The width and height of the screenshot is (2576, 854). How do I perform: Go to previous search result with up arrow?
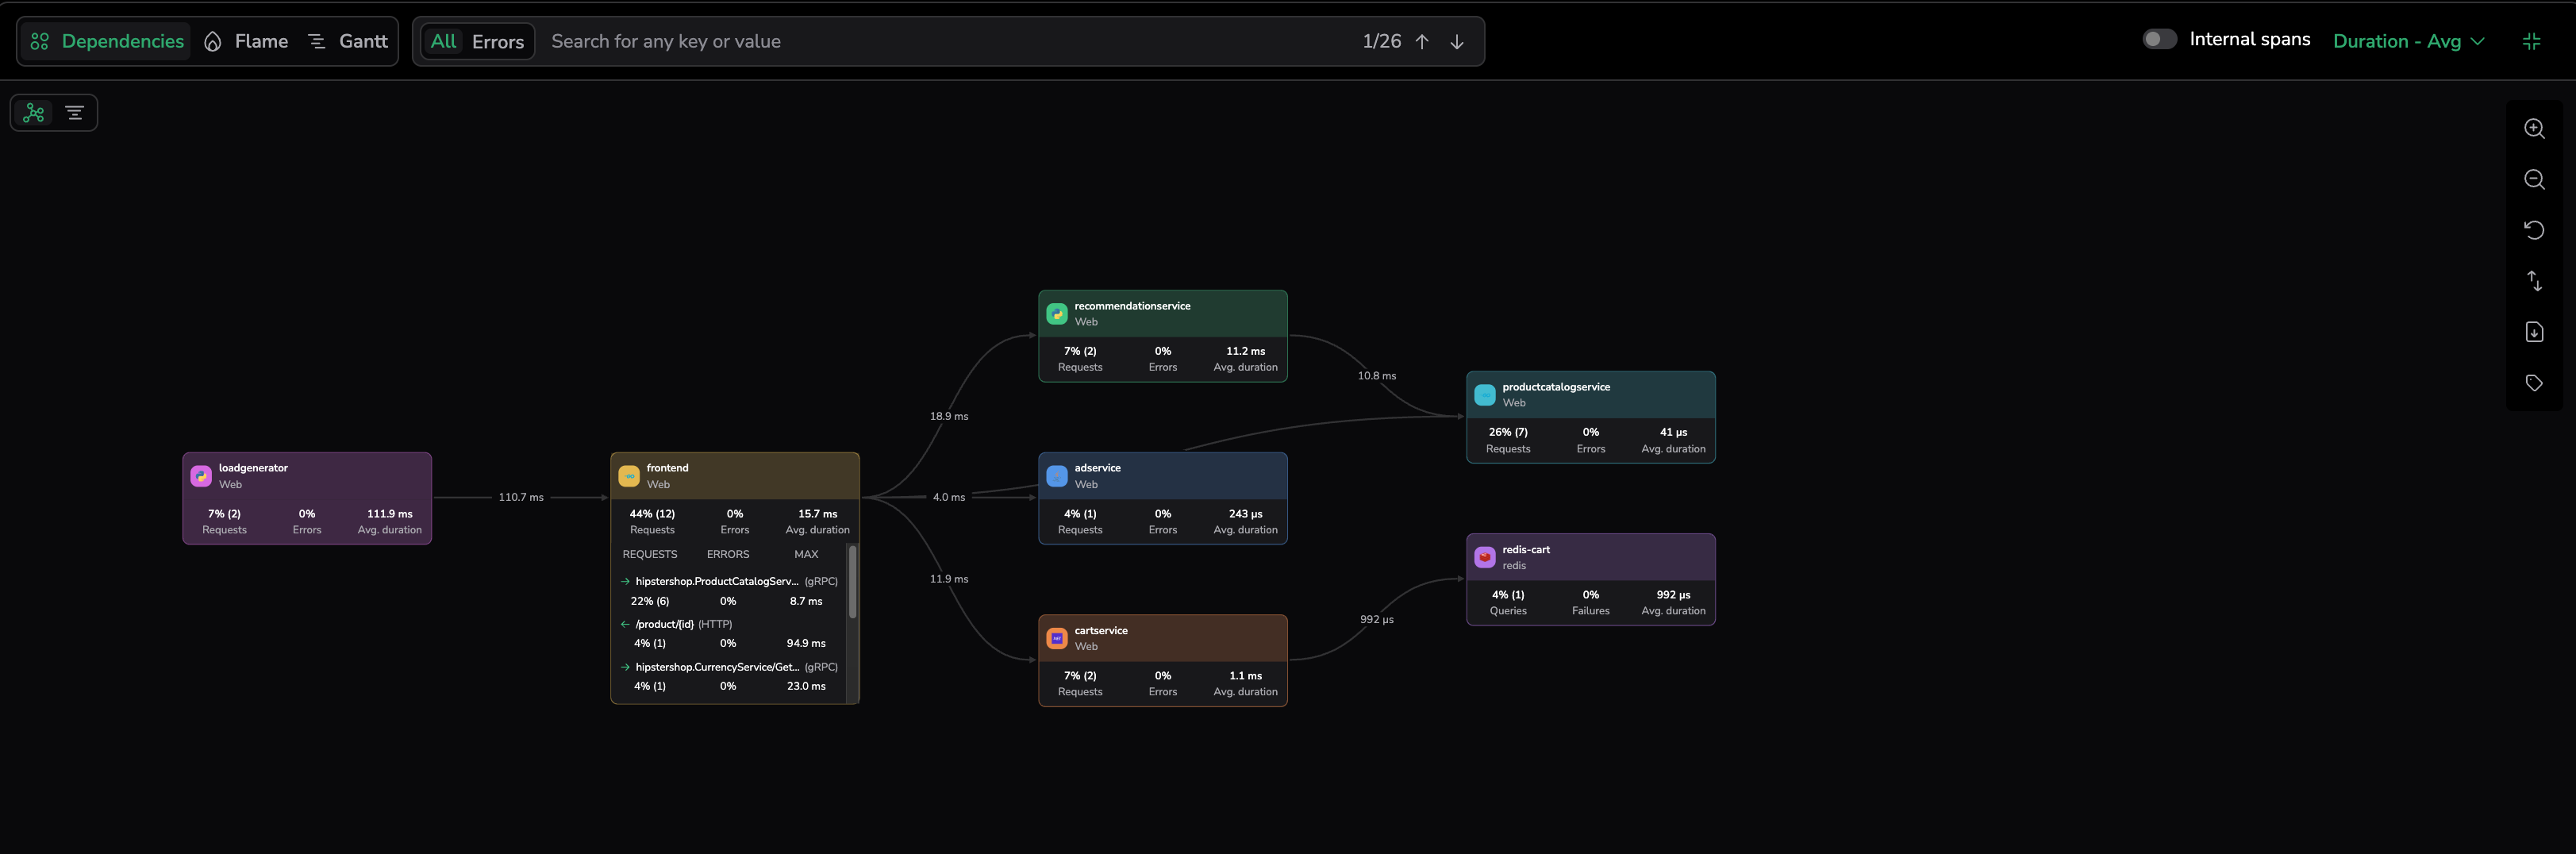(1421, 41)
